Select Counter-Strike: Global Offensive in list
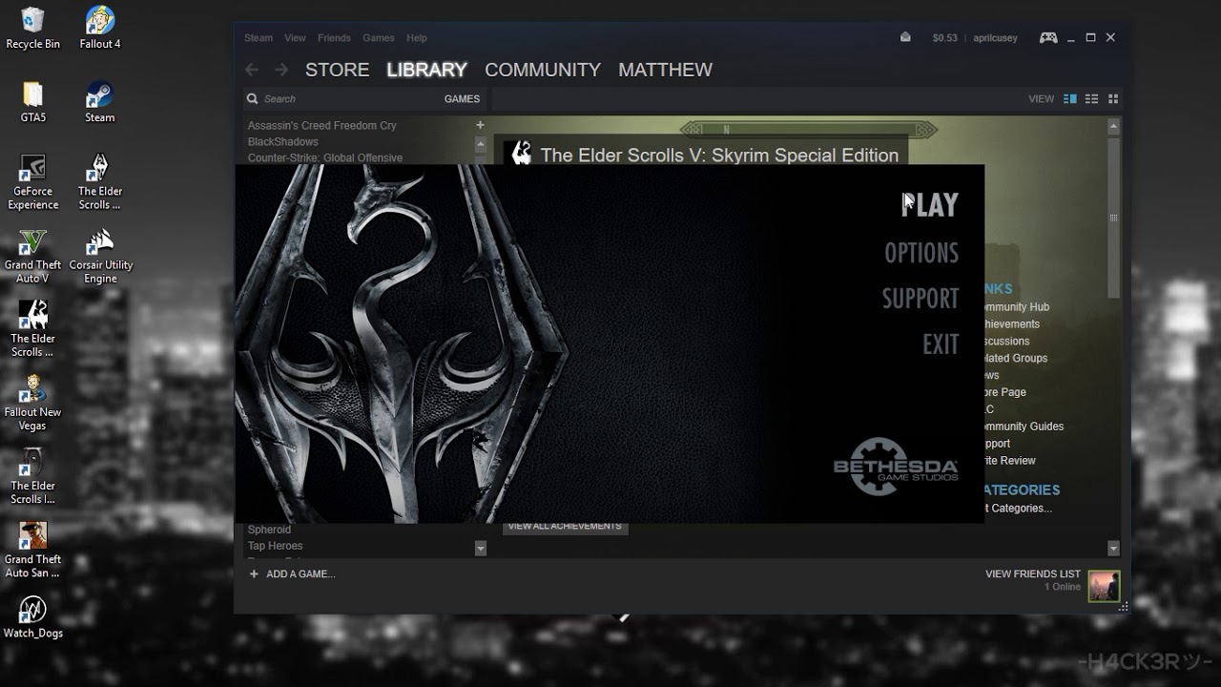The width and height of the screenshot is (1221, 687). pos(324,157)
